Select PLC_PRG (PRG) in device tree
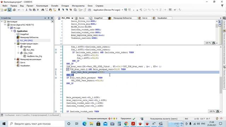This screenshot has height=127, width=226. point(26,41)
